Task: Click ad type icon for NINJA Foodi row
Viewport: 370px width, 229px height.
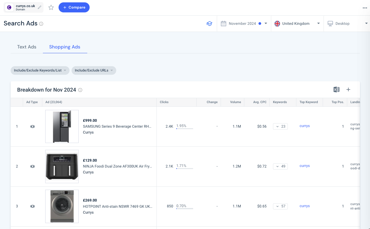Action: pyautogui.click(x=33, y=166)
